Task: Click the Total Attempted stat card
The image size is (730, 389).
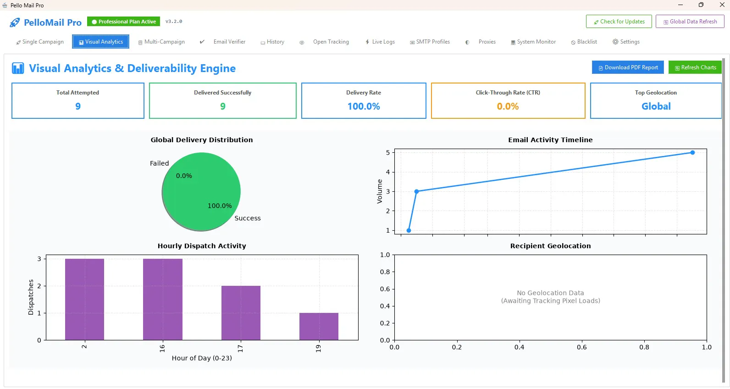Action: [78, 101]
